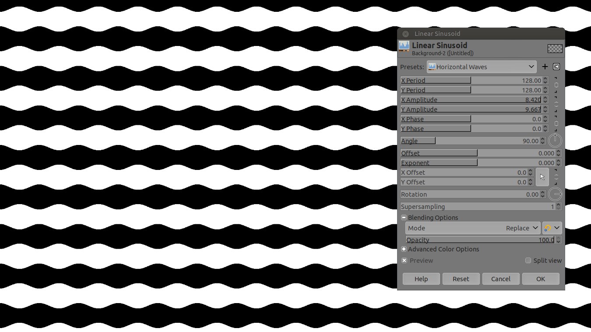Screen dimensions: 591x332
Task: Click the Supersampling spinner arrows
Action: (558, 206)
